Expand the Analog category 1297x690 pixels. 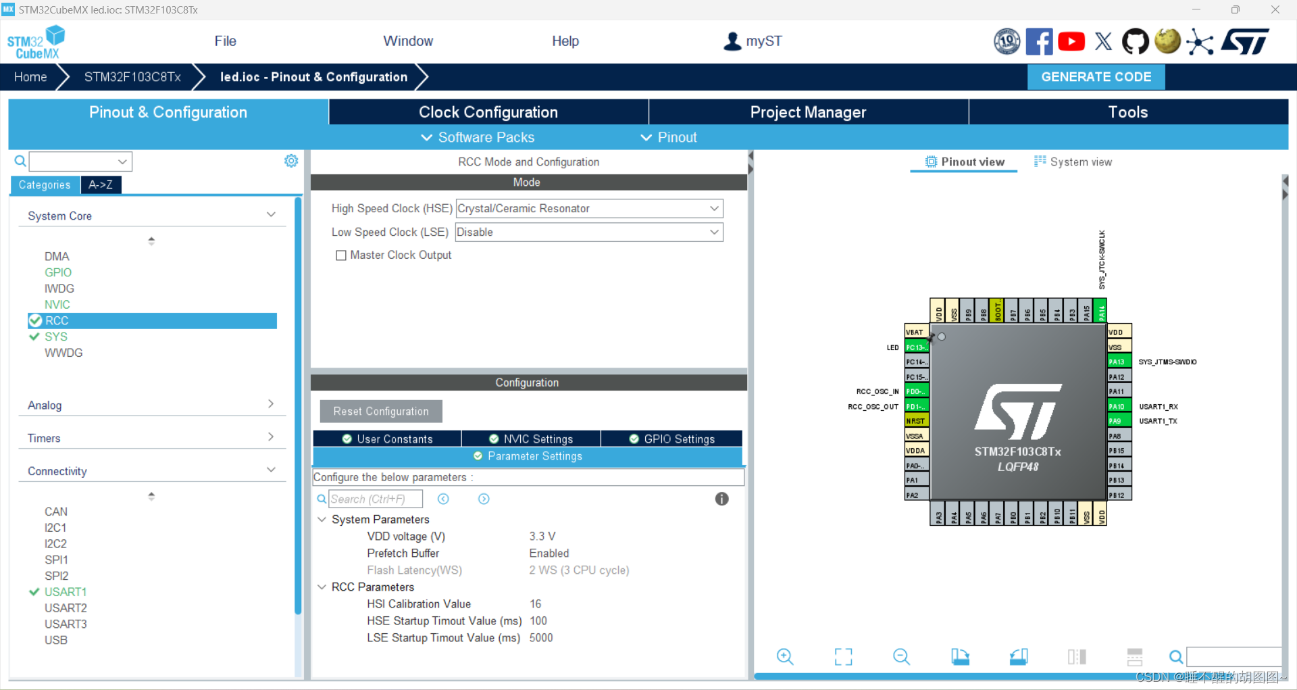pos(271,404)
